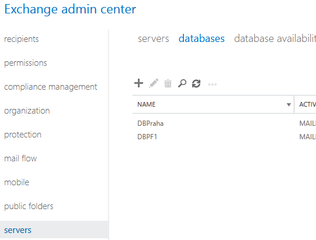Click the edit pencil icon
Image resolution: width=316 pixels, height=240 pixels.
tap(154, 83)
